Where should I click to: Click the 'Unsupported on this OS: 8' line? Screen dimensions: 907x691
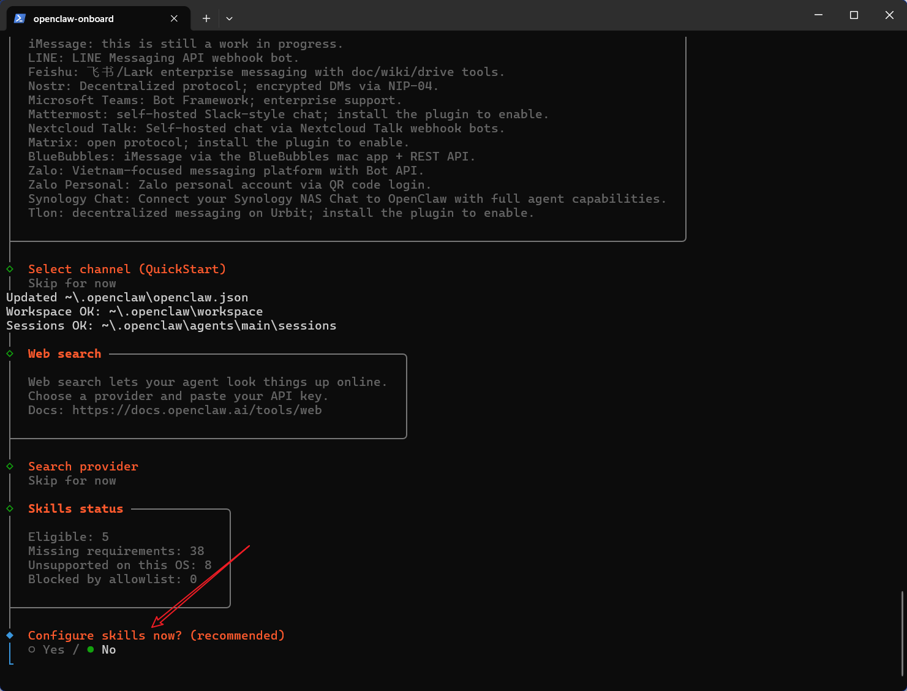pyautogui.click(x=120, y=565)
